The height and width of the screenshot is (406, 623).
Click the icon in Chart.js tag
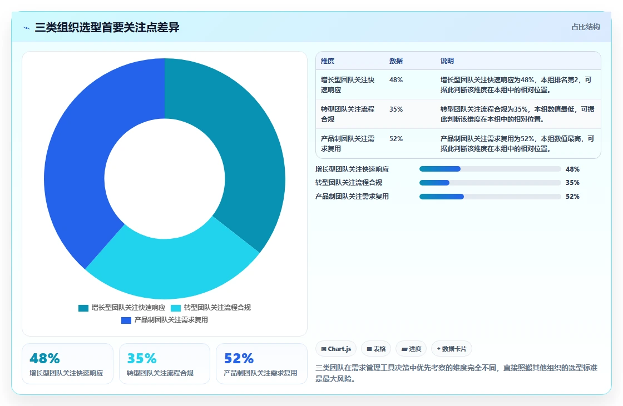pyautogui.click(x=324, y=349)
